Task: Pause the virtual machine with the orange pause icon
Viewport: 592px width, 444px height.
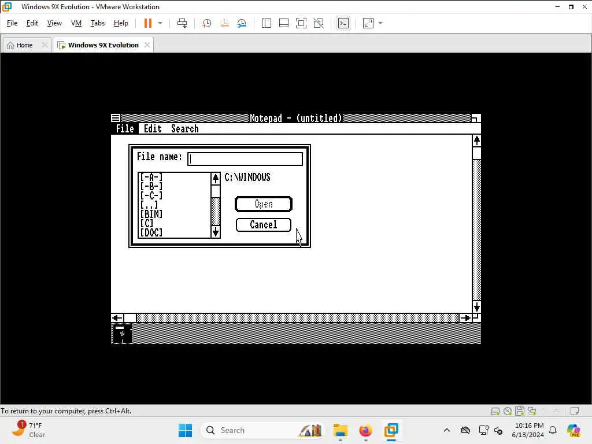Action: pyautogui.click(x=147, y=23)
